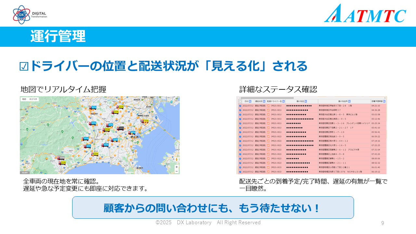This screenshot has height=234, width=416.
Task: Open the 届け先名 column search filter
Action: (x=306, y=101)
